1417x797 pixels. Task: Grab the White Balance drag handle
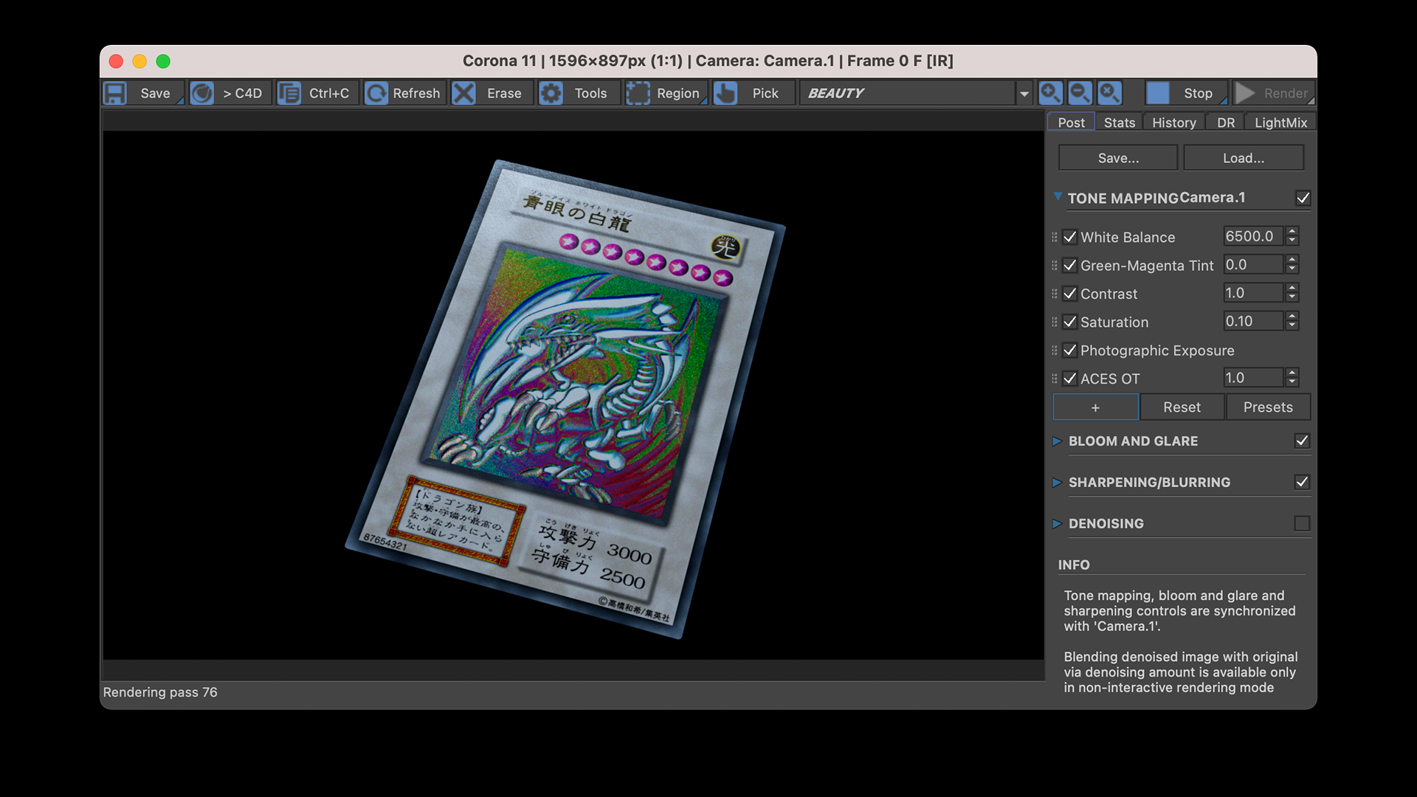point(1055,238)
